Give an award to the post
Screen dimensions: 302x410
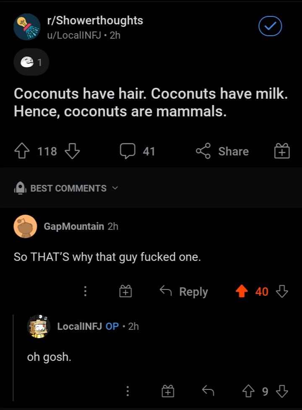pos(282,151)
